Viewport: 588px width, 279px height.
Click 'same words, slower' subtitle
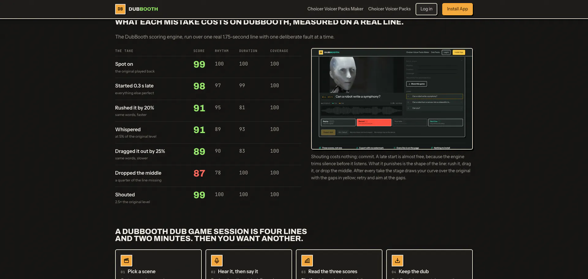click(x=131, y=158)
